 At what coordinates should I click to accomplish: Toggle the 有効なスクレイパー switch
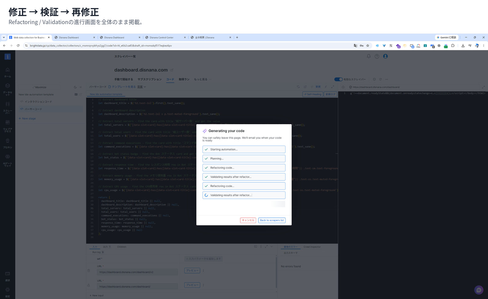coord(338,79)
